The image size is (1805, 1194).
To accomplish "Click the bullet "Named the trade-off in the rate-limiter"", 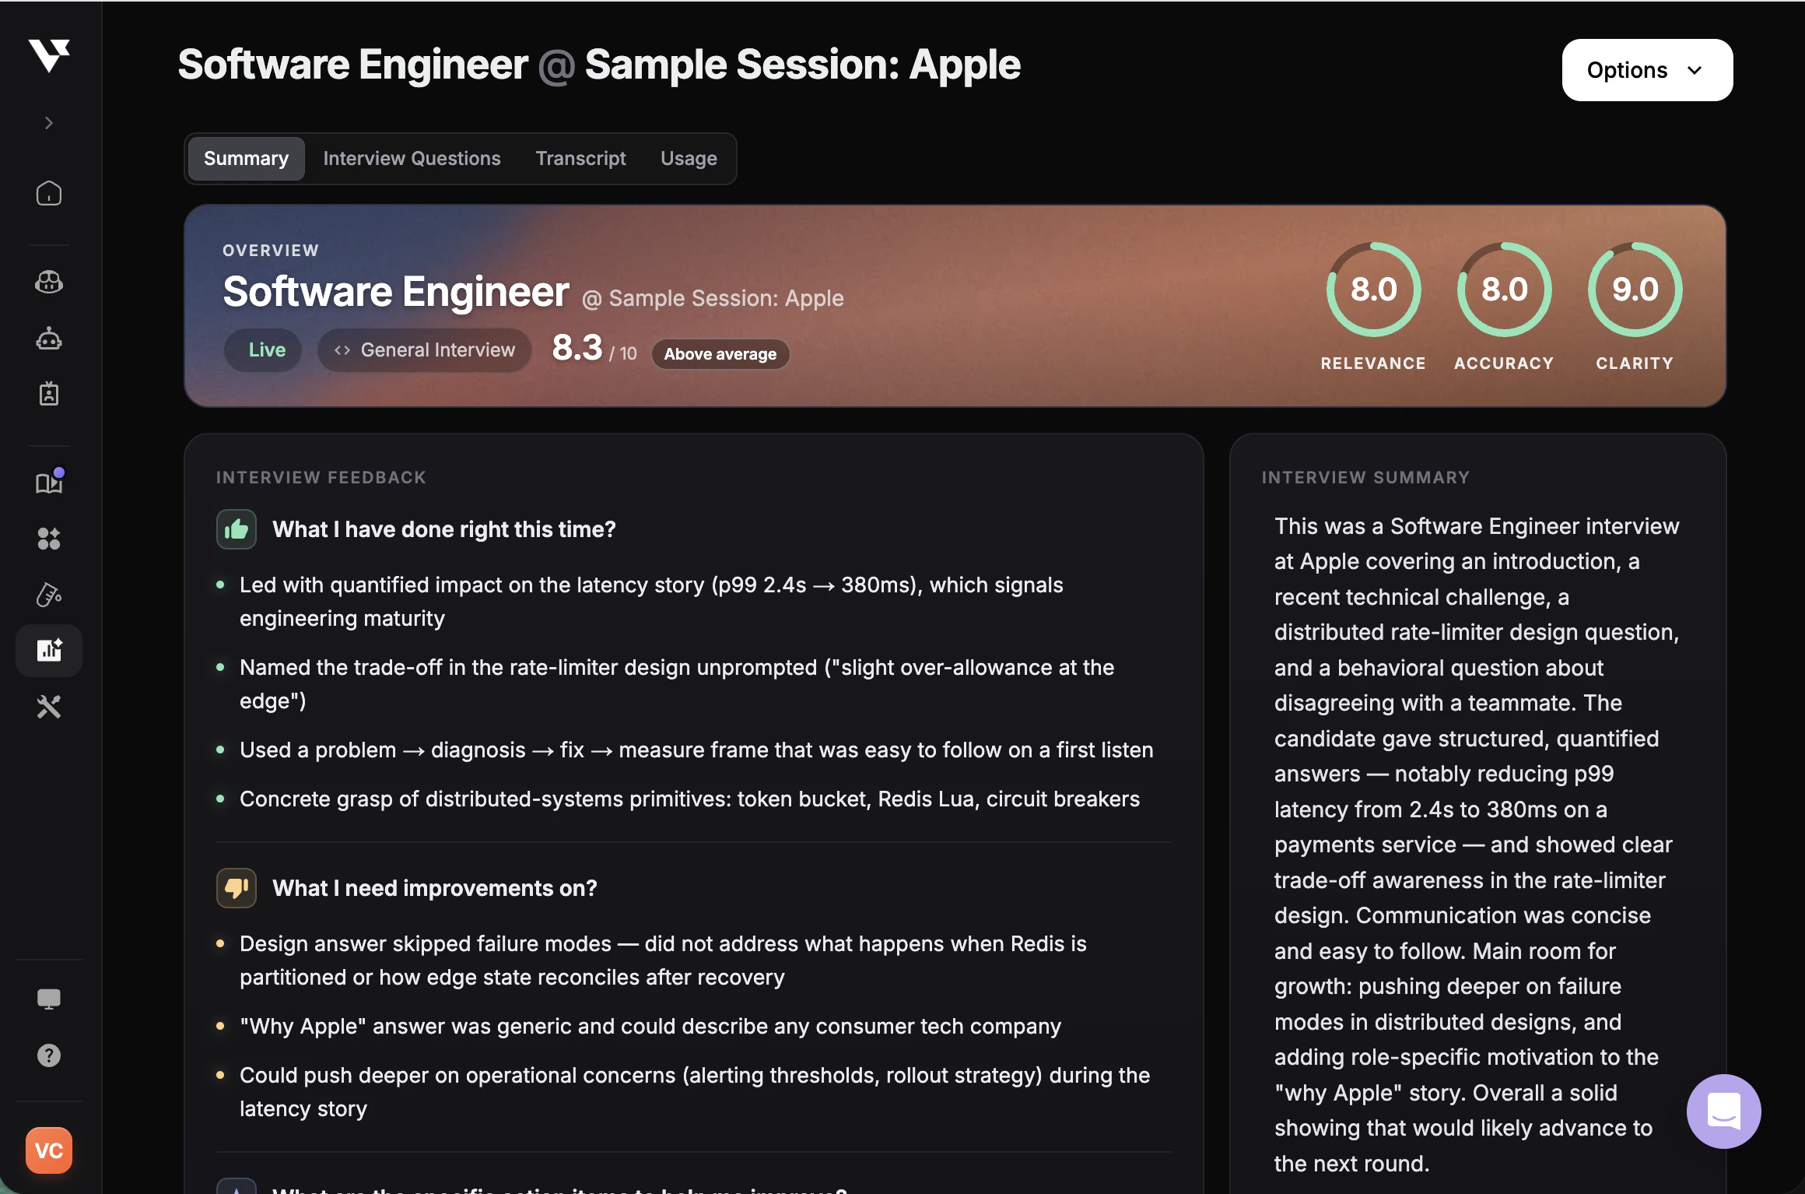I will coord(677,684).
